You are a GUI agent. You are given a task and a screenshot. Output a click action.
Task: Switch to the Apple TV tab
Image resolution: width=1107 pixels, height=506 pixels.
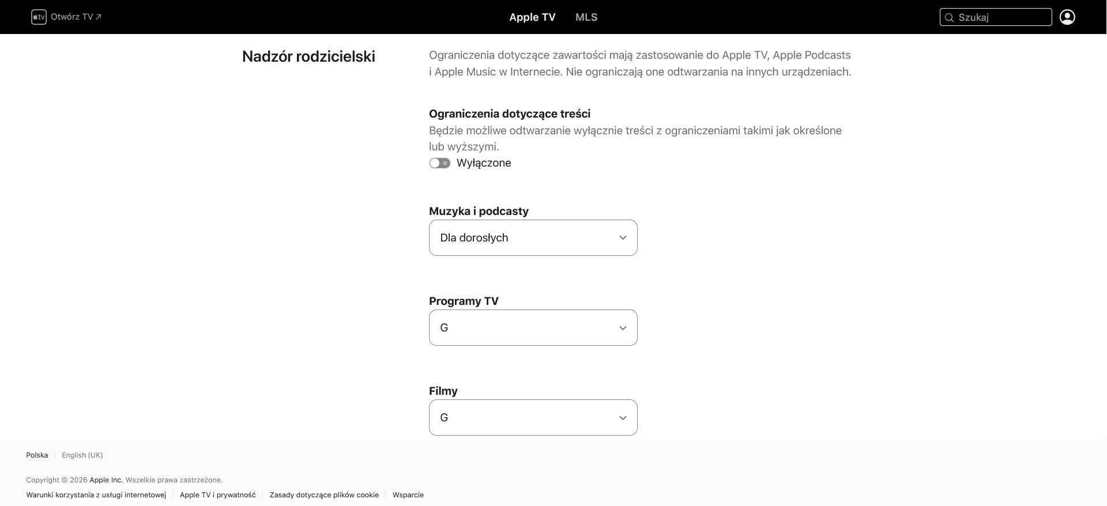point(532,17)
